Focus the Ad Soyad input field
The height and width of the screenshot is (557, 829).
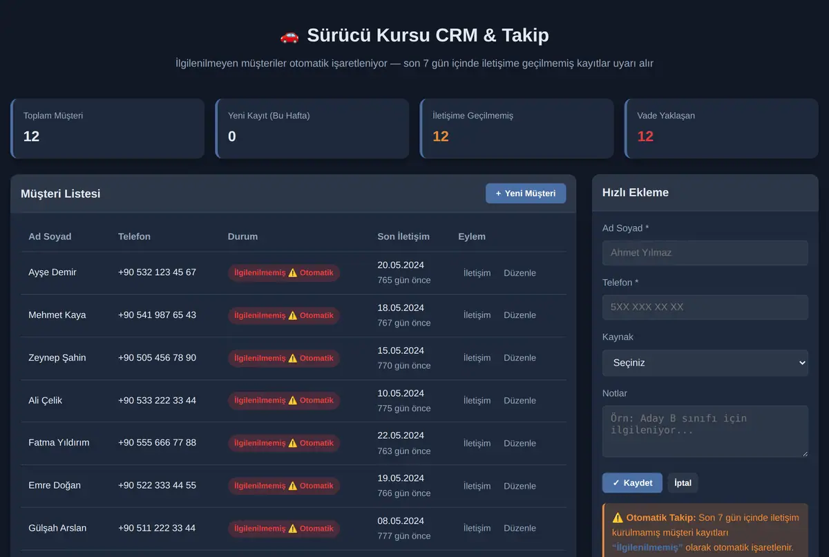tap(705, 253)
